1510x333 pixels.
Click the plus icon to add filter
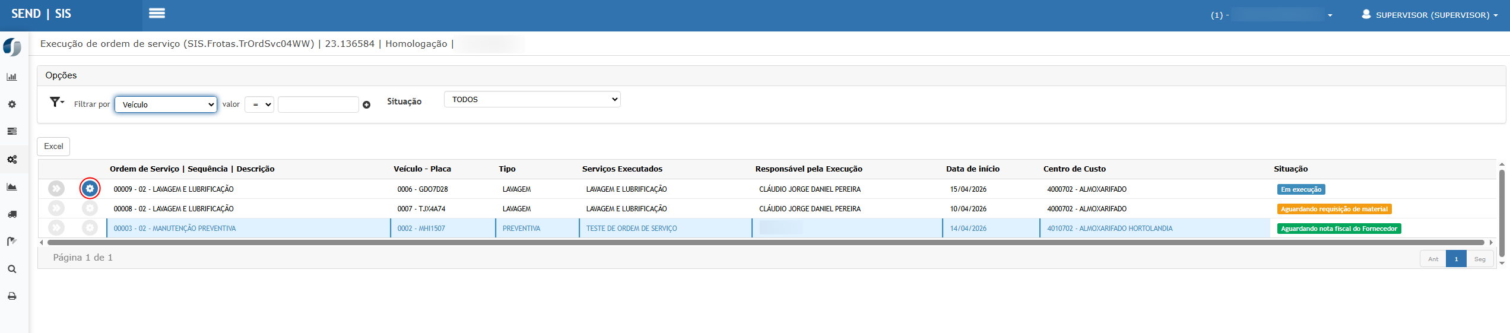coord(366,105)
